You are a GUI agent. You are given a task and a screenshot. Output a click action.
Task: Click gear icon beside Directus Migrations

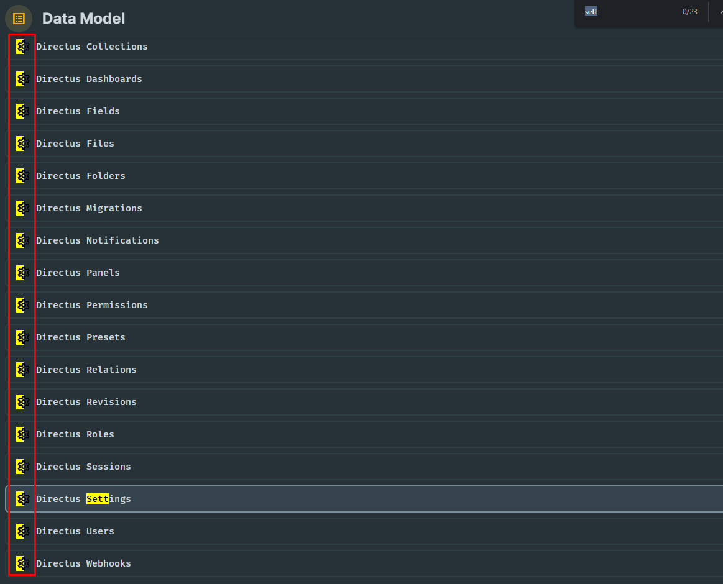[x=22, y=208]
